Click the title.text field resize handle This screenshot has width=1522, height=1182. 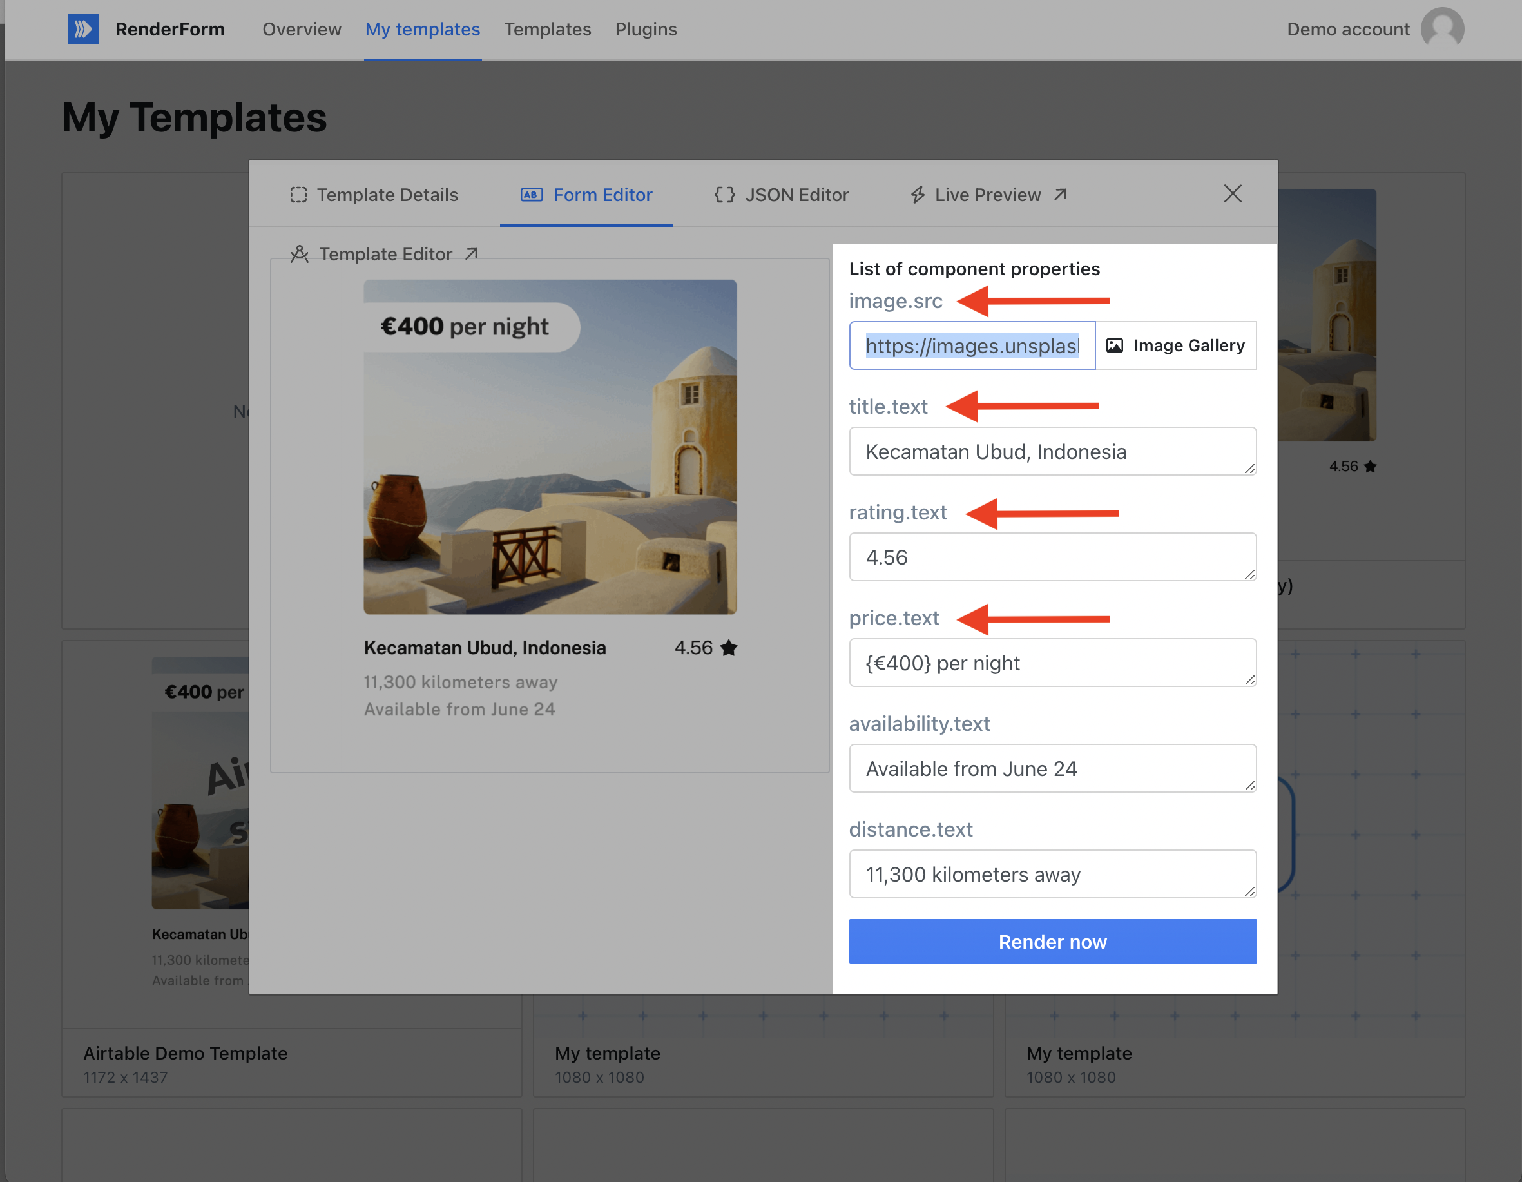1249,469
